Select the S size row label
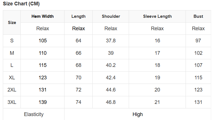 [12, 41]
